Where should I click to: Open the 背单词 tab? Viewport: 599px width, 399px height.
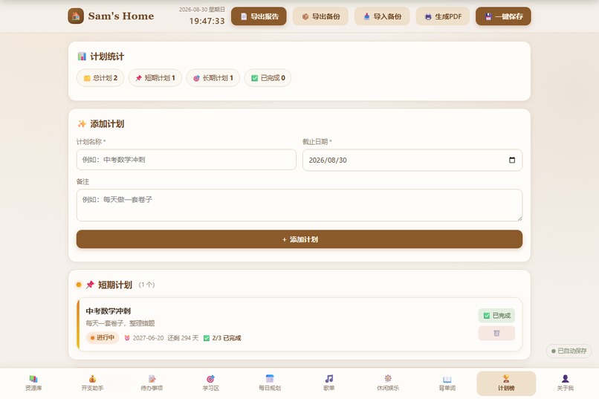tap(447, 383)
